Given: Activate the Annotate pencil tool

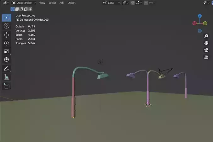Looking at the screenshot, I should point(7,69).
